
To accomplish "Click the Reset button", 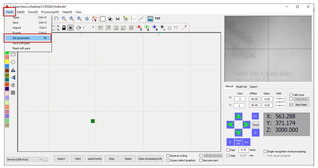I will (x=128, y=159).
